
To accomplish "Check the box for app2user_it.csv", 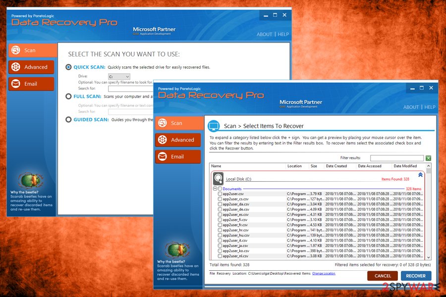I will [220, 241].
